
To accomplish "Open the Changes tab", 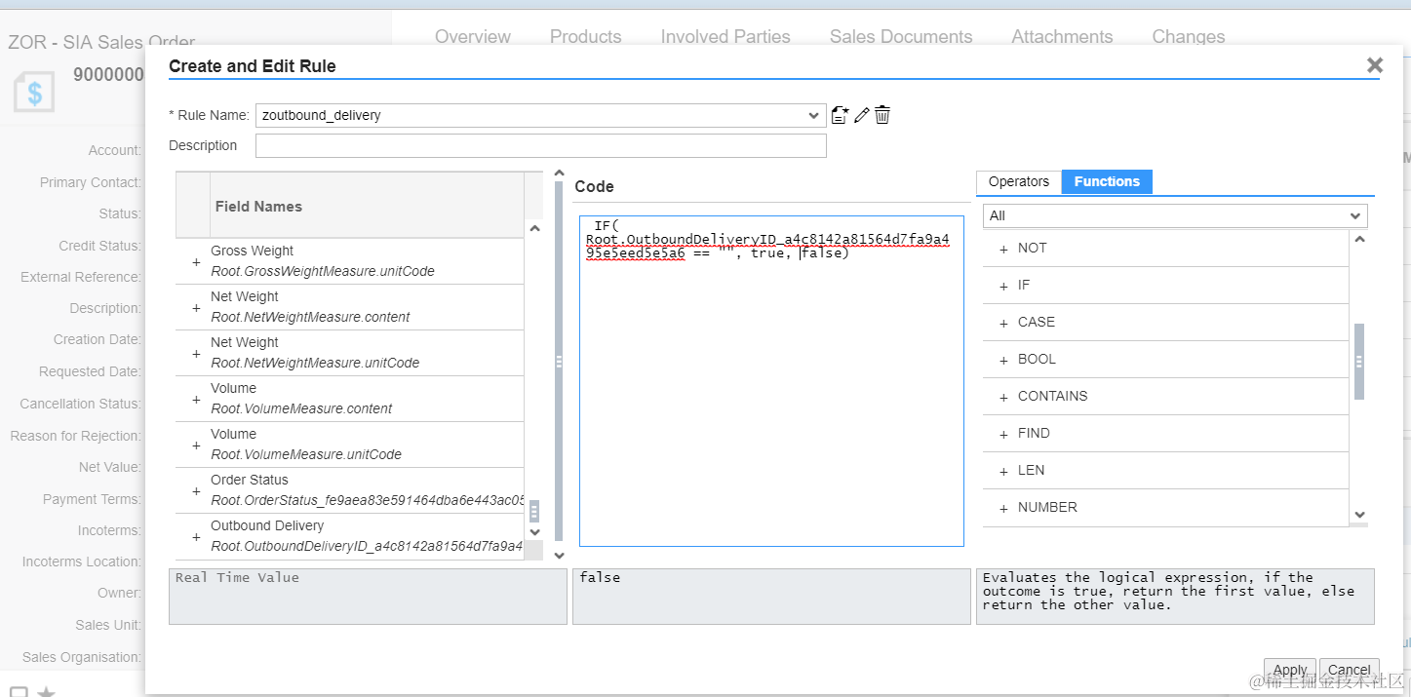I will (1188, 37).
